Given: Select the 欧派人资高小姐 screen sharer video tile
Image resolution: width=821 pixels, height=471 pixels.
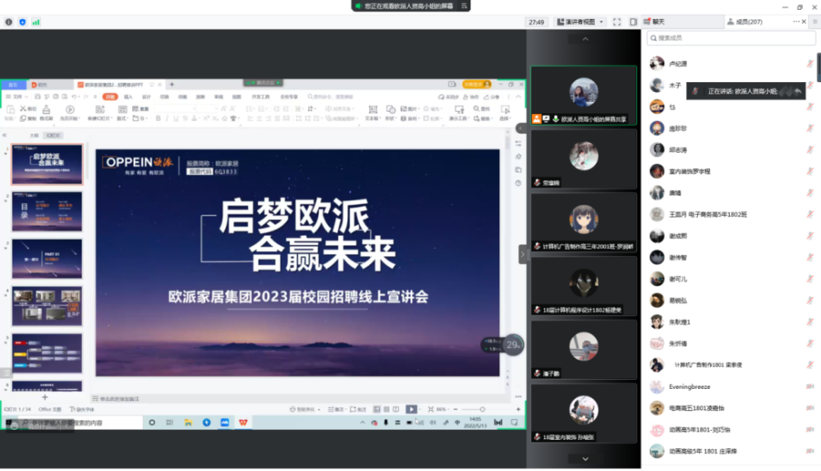Looking at the screenshot, I should coord(584,95).
